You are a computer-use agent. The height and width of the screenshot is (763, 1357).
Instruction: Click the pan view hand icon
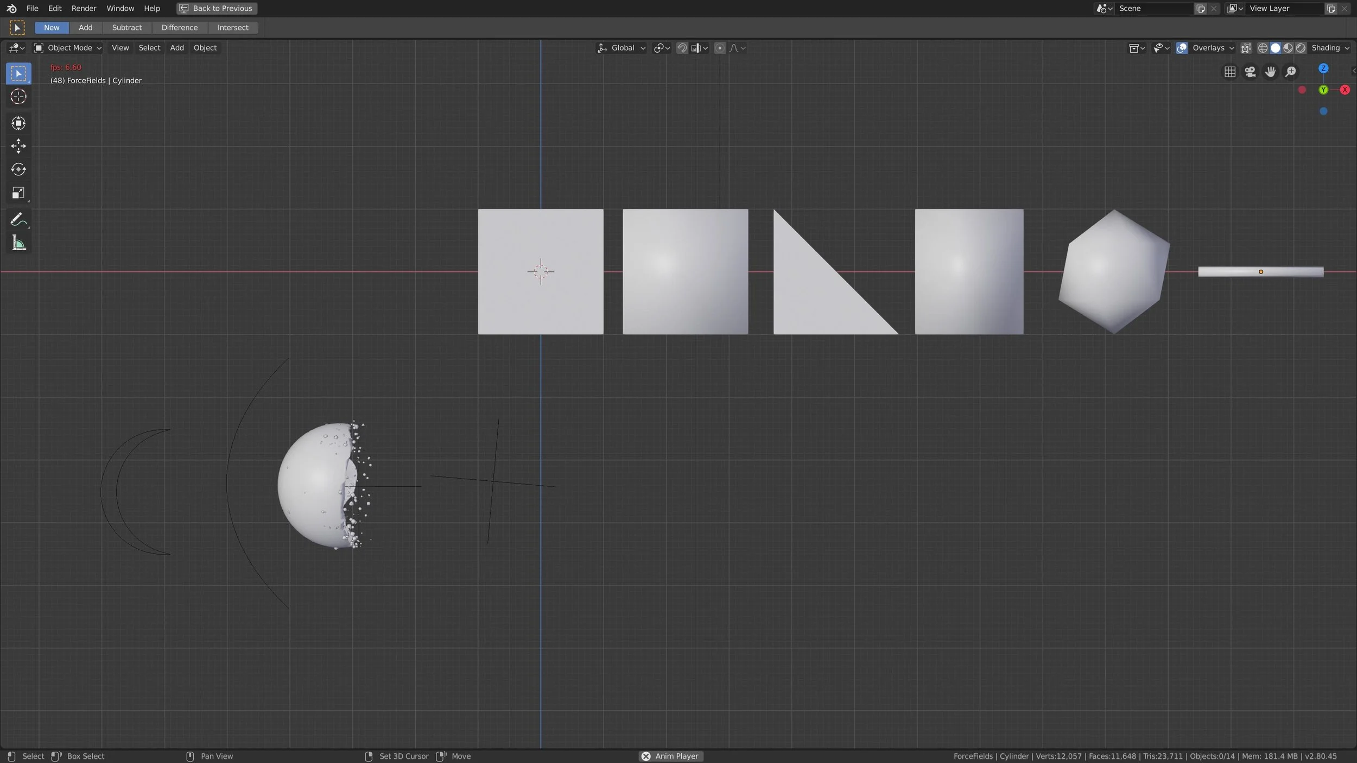point(1270,72)
